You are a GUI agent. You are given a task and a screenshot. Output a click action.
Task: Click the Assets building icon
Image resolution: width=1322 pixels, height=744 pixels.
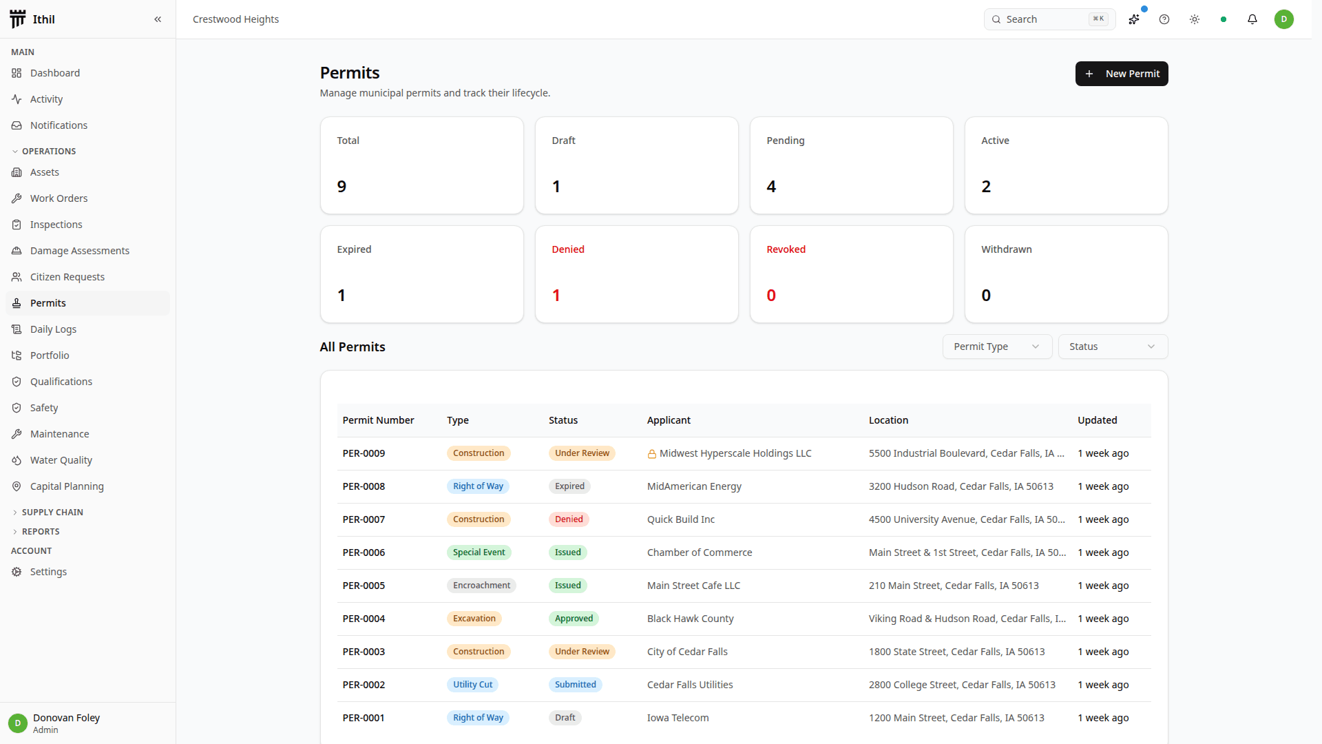17,172
